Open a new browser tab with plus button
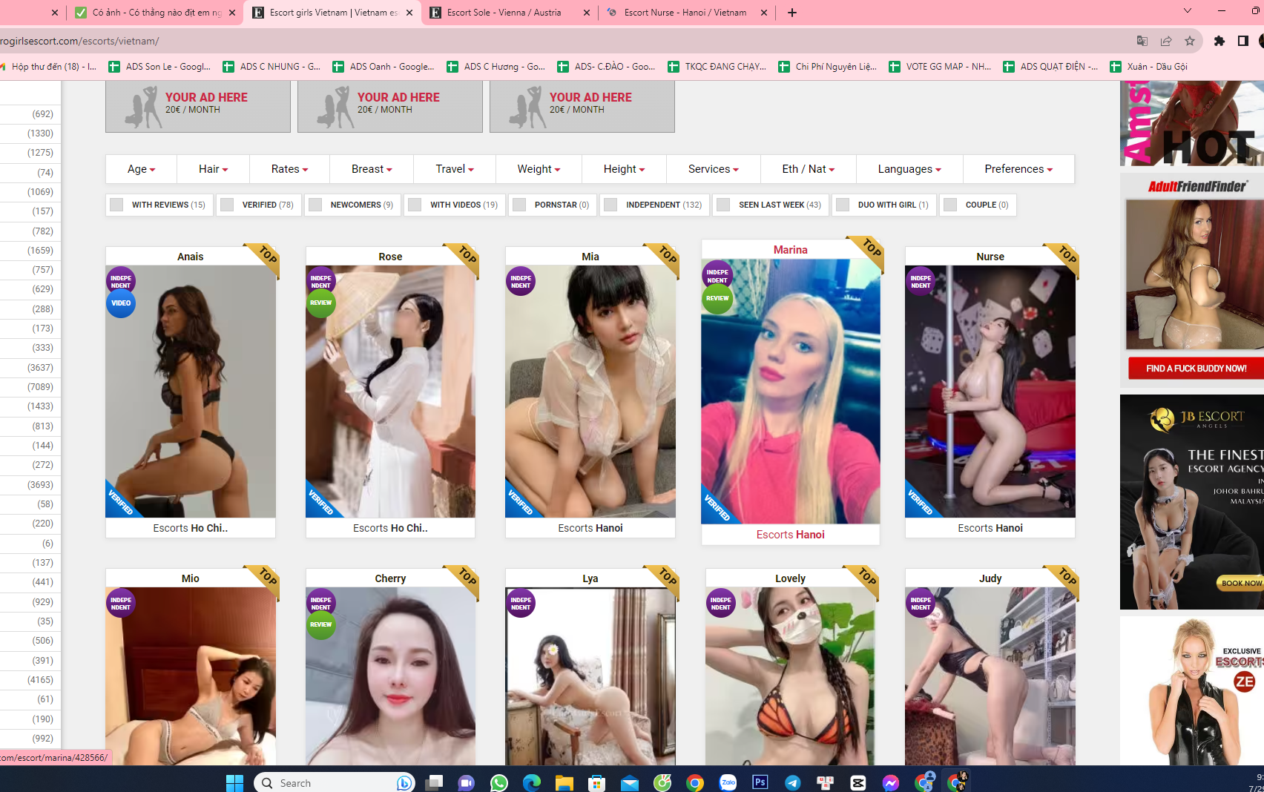 click(x=792, y=13)
